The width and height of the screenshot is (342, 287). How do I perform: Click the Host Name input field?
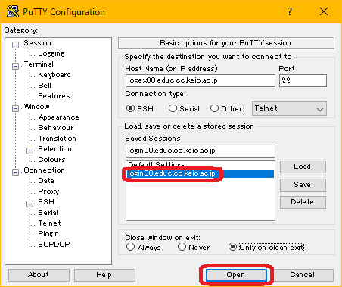201,80
